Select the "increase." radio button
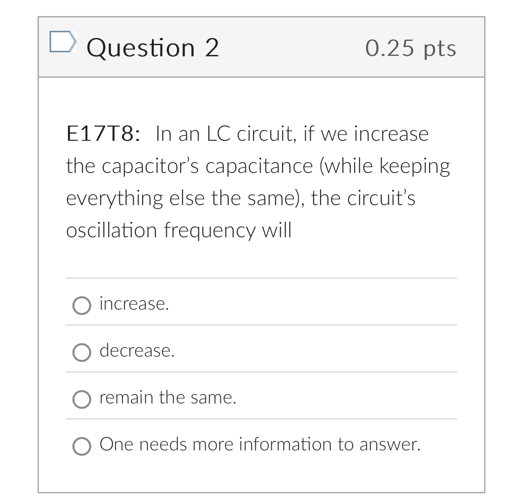 [x=82, y=306]
